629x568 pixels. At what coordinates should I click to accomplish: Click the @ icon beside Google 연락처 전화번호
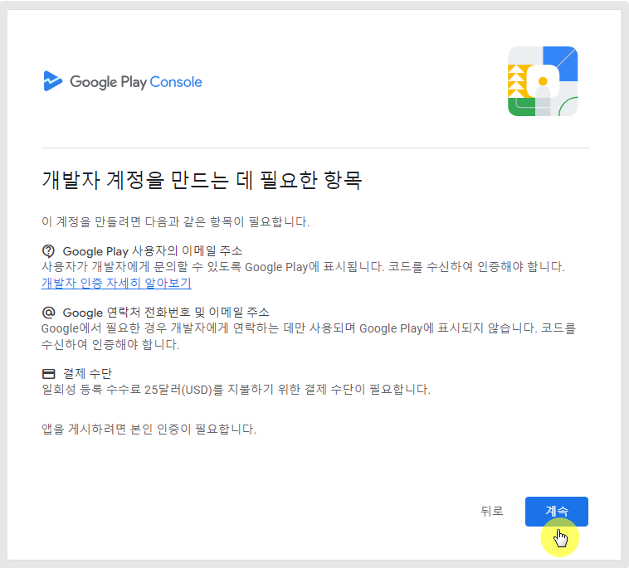click(48, 313)
